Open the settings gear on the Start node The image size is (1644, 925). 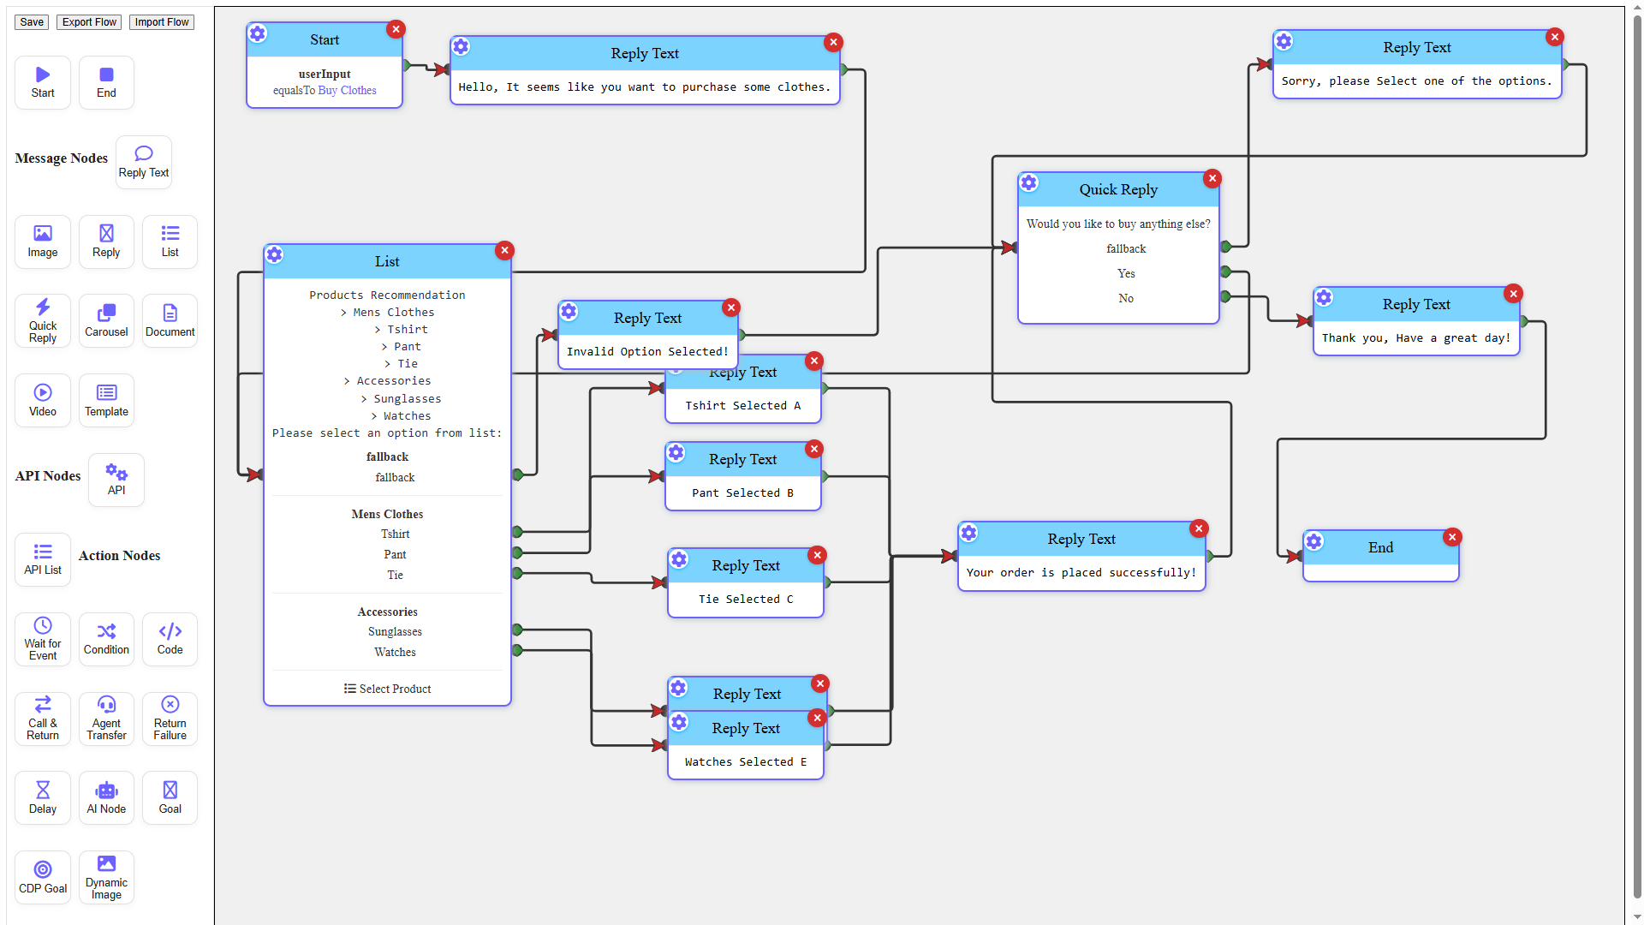(x=258, y=33)
